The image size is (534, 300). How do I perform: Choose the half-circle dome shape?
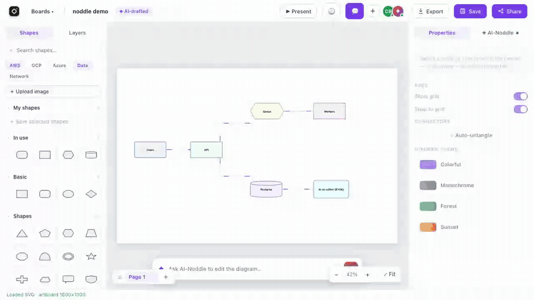pos(44,257)
